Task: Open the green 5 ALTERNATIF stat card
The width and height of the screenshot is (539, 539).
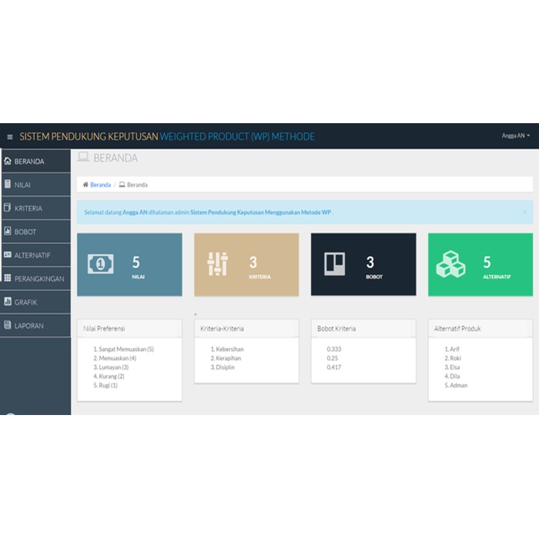Action: pos(480,264)
